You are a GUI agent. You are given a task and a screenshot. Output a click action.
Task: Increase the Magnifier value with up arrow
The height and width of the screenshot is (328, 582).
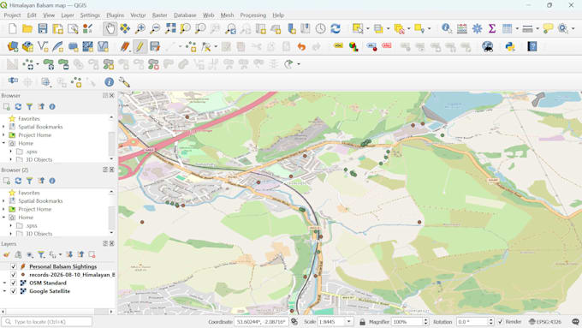tap(425, 319)
